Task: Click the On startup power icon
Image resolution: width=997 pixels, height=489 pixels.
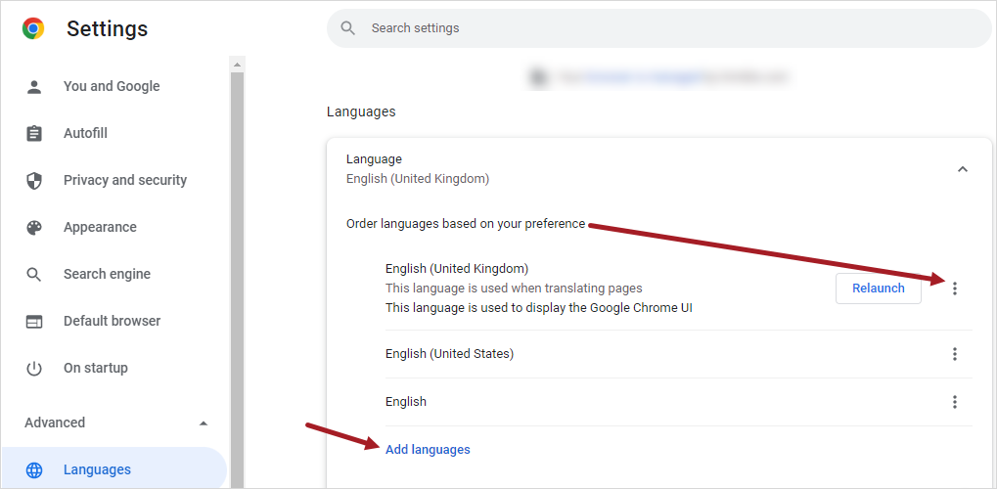Action: click(33, 368)
